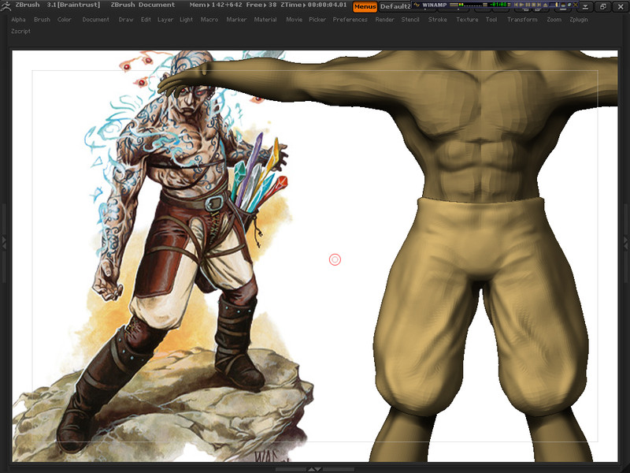Close the Winamp mini player

[576, 5]
